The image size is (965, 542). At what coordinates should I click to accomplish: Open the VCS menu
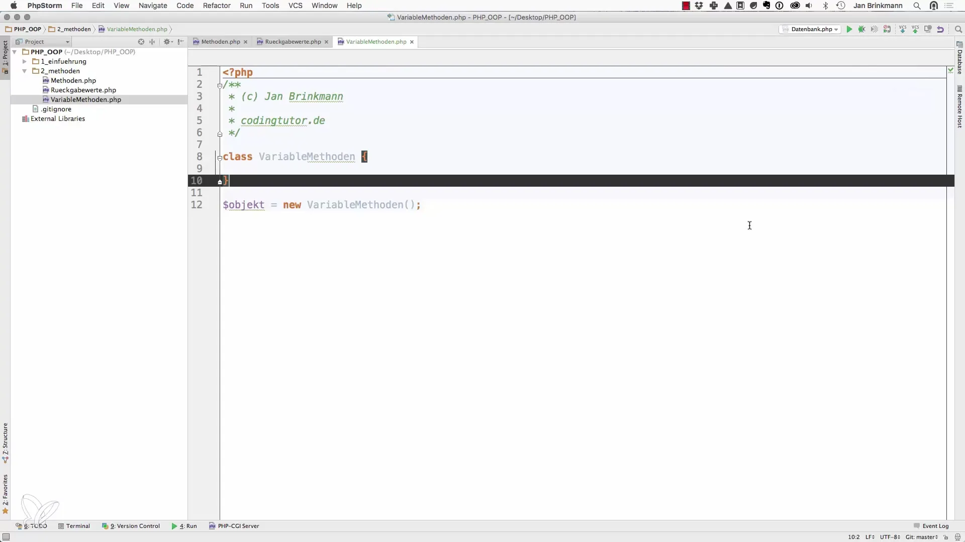(296, 6)
